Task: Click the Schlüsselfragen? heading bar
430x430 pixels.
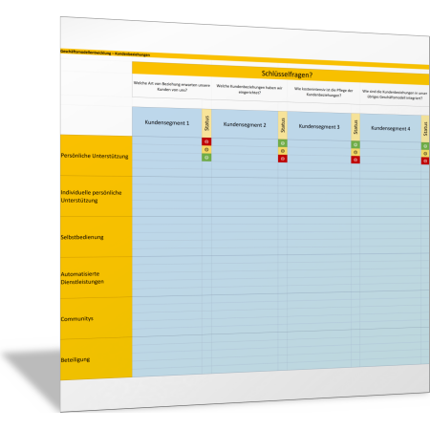Action: click(x=281, y=74)
